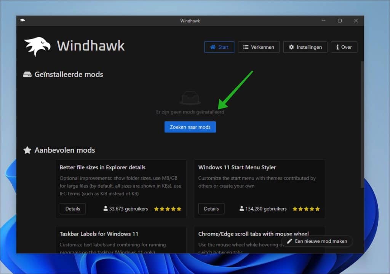Viewport: 390px width, 274px height.
Task: Minimize the Windhawk window
Action: [323, 21]
